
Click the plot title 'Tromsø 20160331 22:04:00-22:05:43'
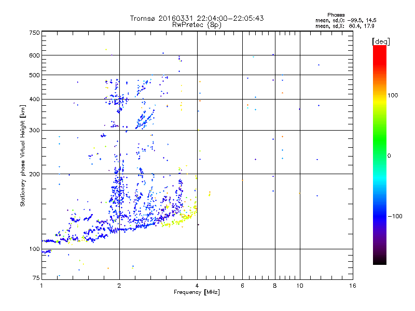point(197,18)
